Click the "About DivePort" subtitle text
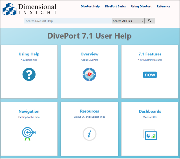180x159 pixels. (89, 60)
